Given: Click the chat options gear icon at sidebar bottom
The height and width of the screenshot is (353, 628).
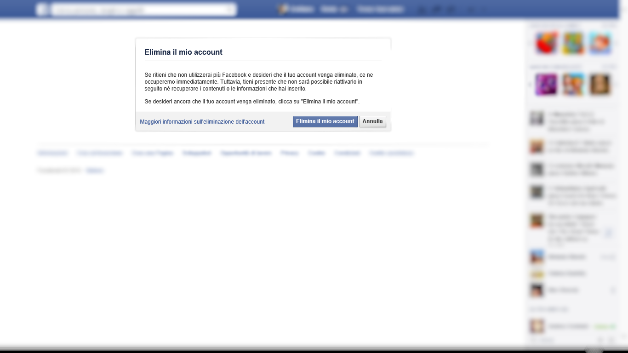Looking at the screenshot, I should 600,341.
